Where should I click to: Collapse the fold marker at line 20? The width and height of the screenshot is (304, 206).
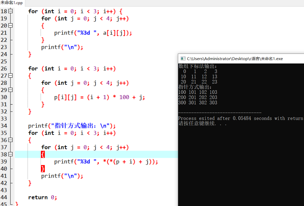point(10,25)
